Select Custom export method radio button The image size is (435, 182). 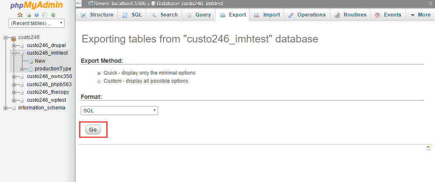99,81
